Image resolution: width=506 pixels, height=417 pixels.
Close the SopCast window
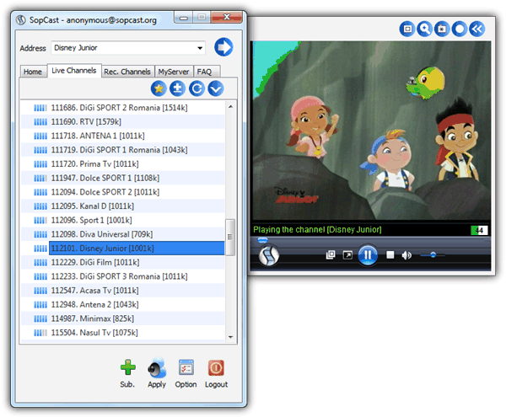pyautogui.click(x=227, y=17)
